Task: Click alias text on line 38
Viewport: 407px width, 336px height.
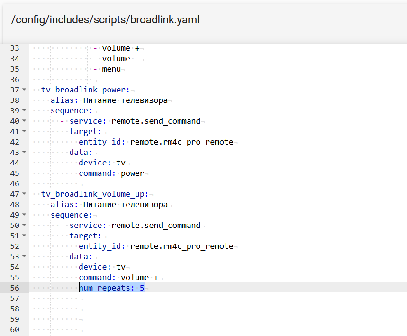Action: (x=126, y=100)
